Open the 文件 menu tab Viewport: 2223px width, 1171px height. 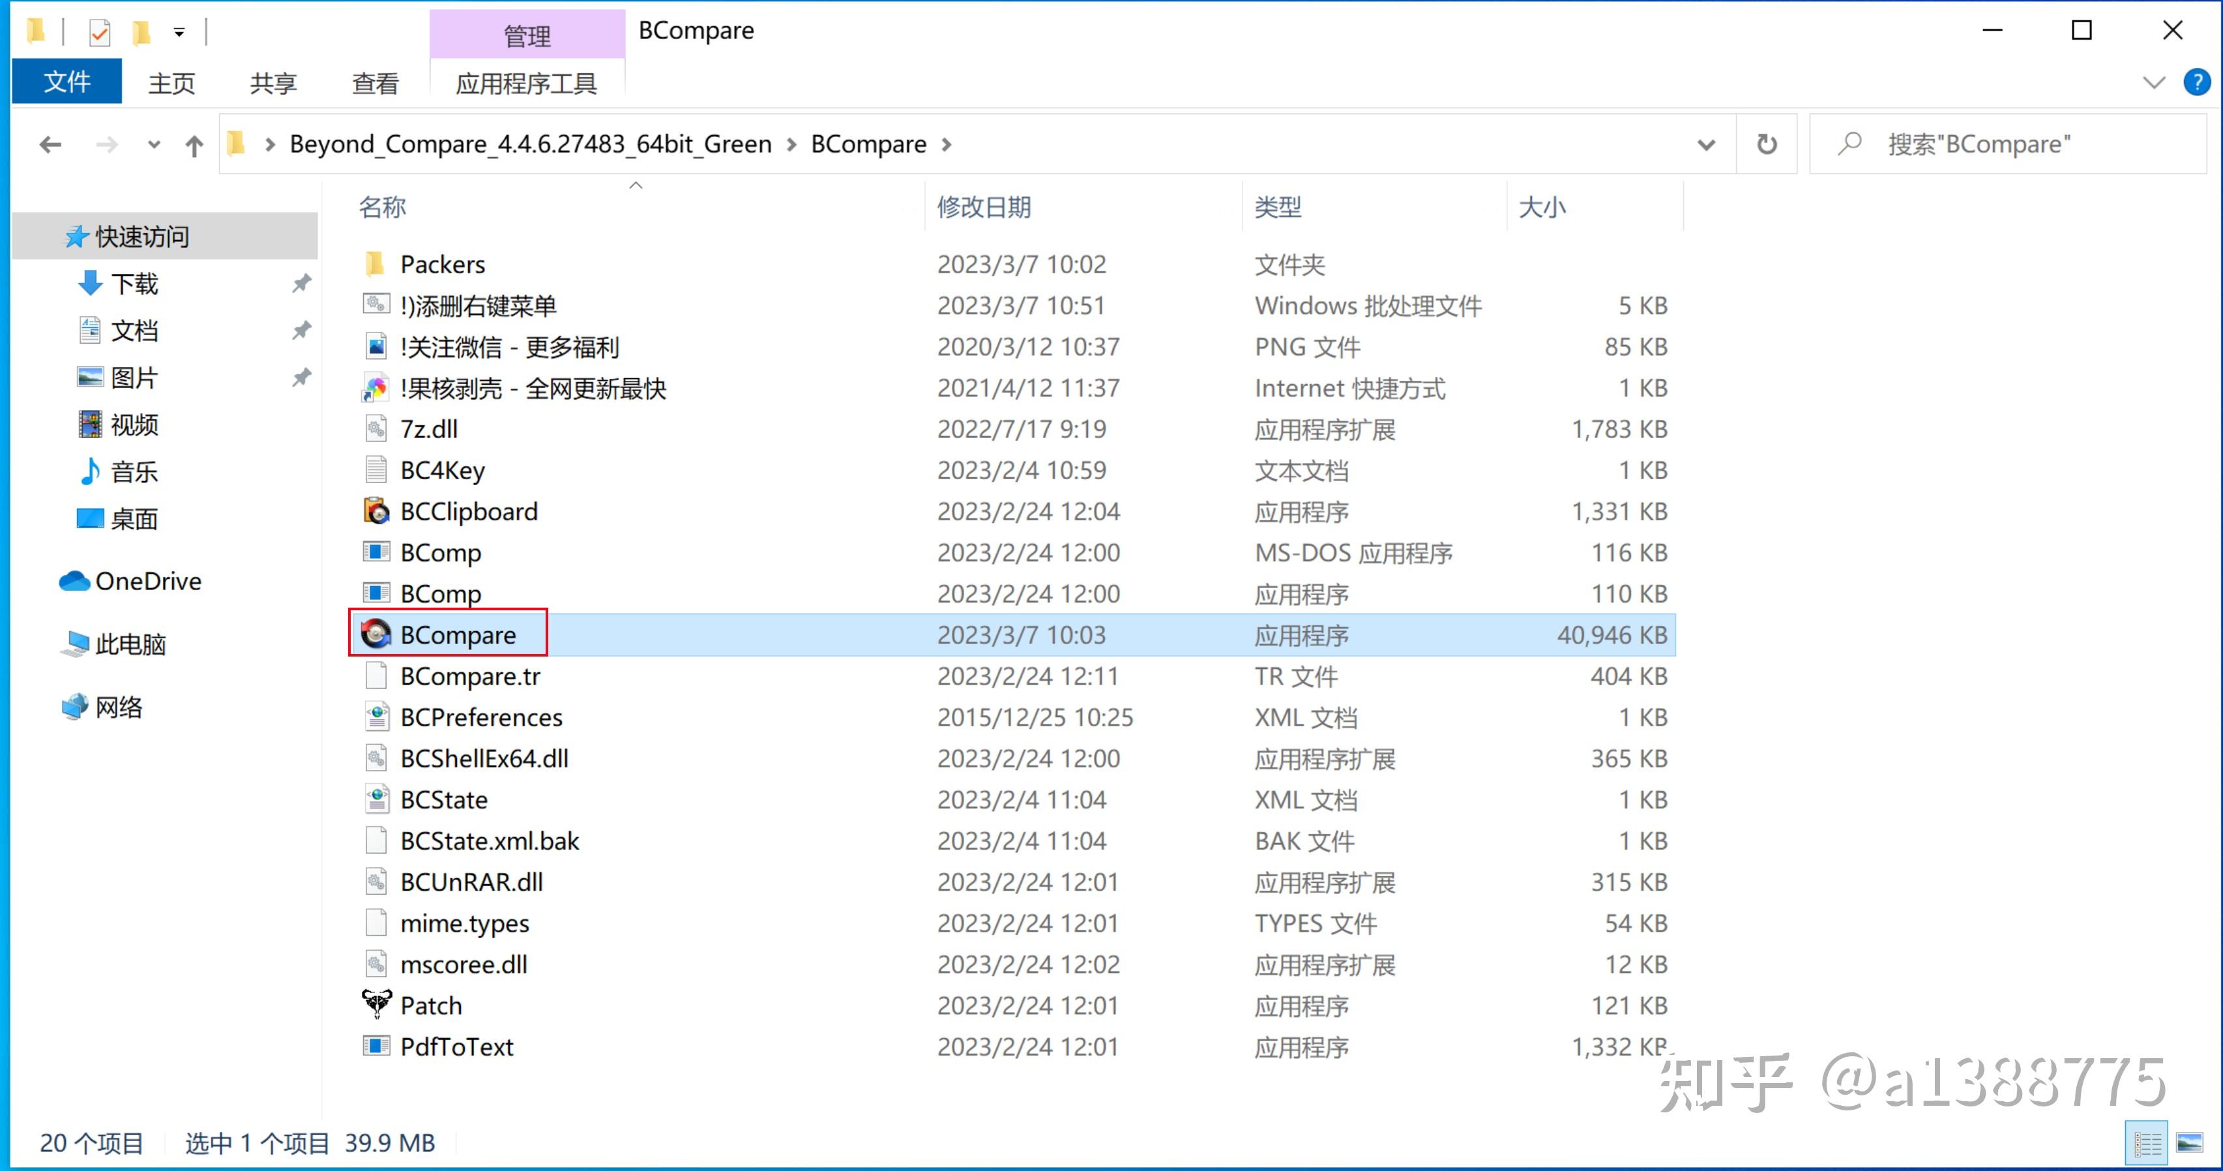(67, 82)
